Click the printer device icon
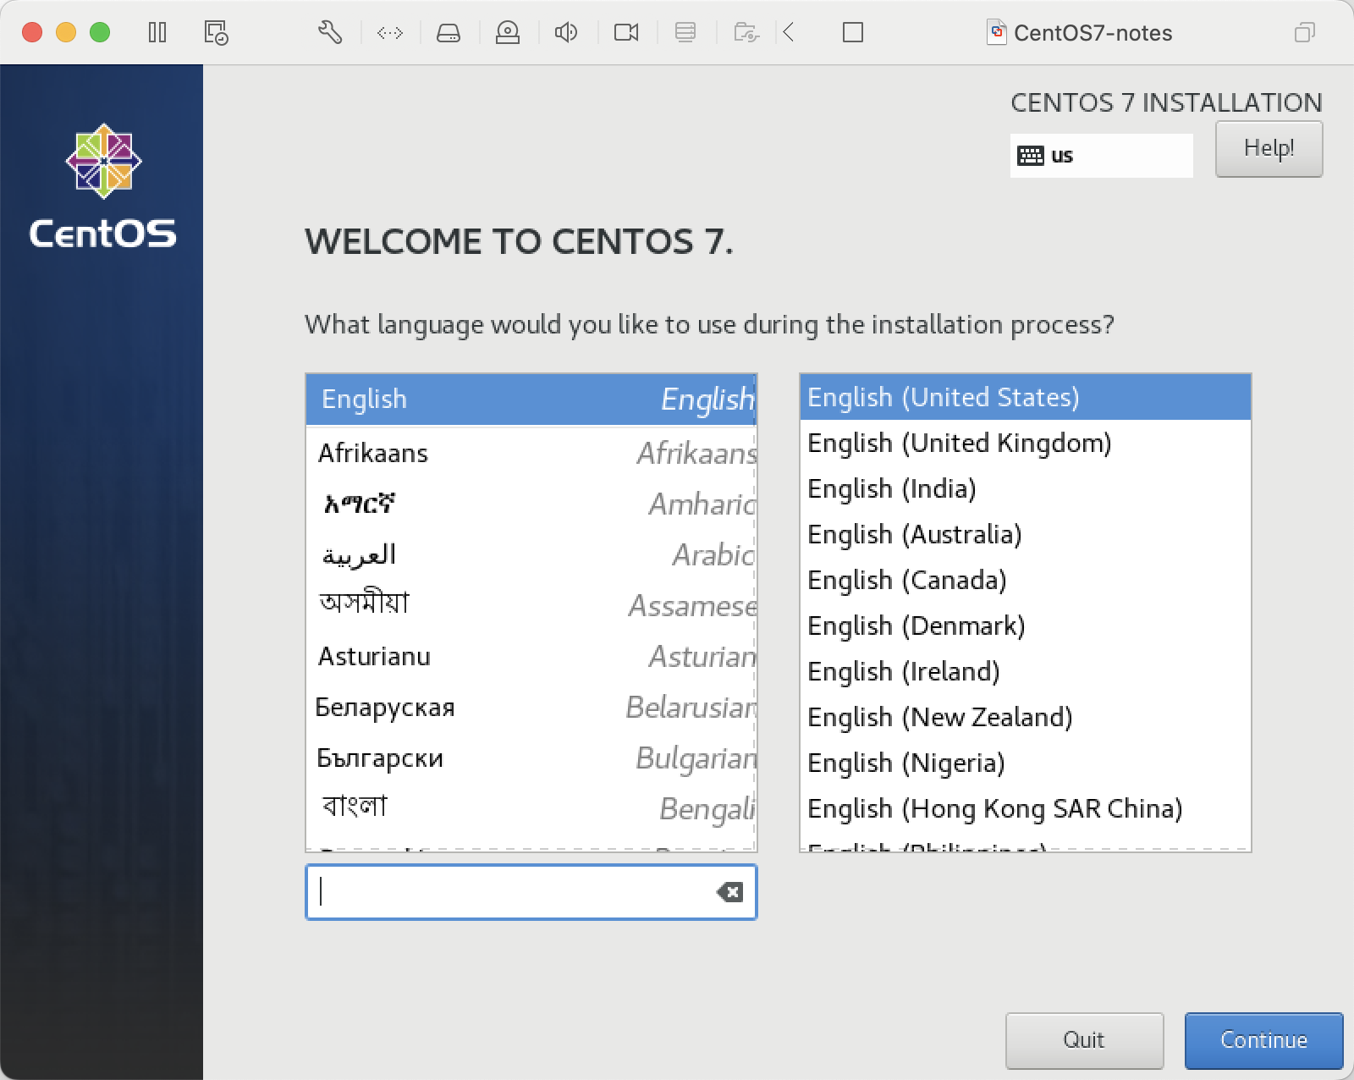Viewport: 1354px width, 1080px height. point(685,33)
